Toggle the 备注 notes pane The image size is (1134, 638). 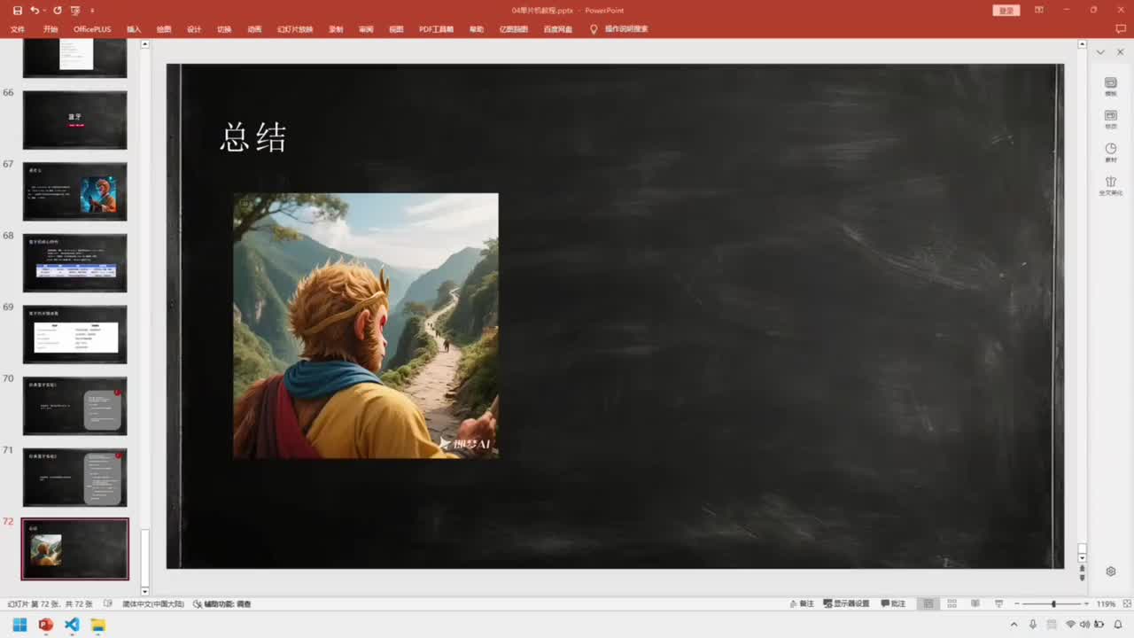pyautogui.click(x=802, y=603)
